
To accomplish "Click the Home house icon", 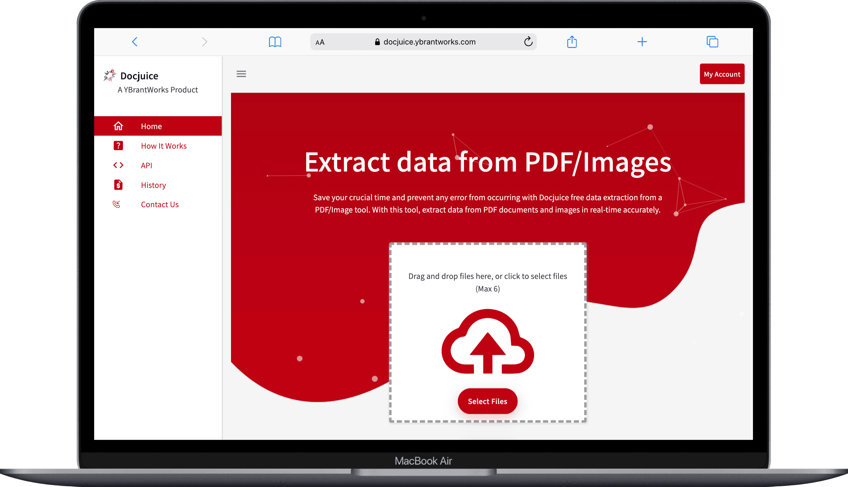I will click(x=118, y=126).
